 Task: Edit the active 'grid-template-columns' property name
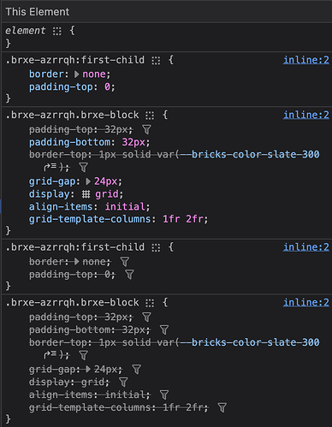click(90, 219)
